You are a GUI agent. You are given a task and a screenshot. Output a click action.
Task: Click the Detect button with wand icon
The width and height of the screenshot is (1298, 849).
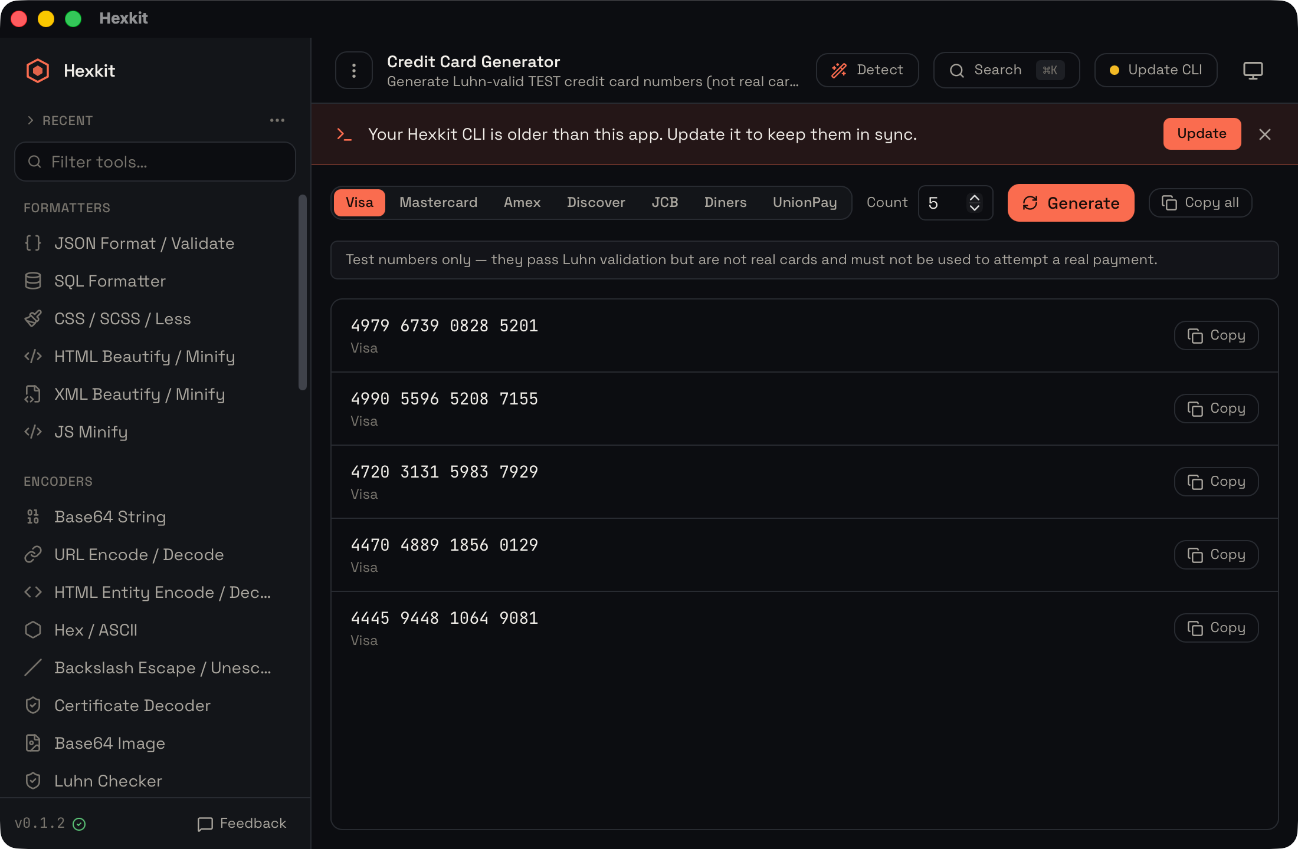tap(867, 70)
